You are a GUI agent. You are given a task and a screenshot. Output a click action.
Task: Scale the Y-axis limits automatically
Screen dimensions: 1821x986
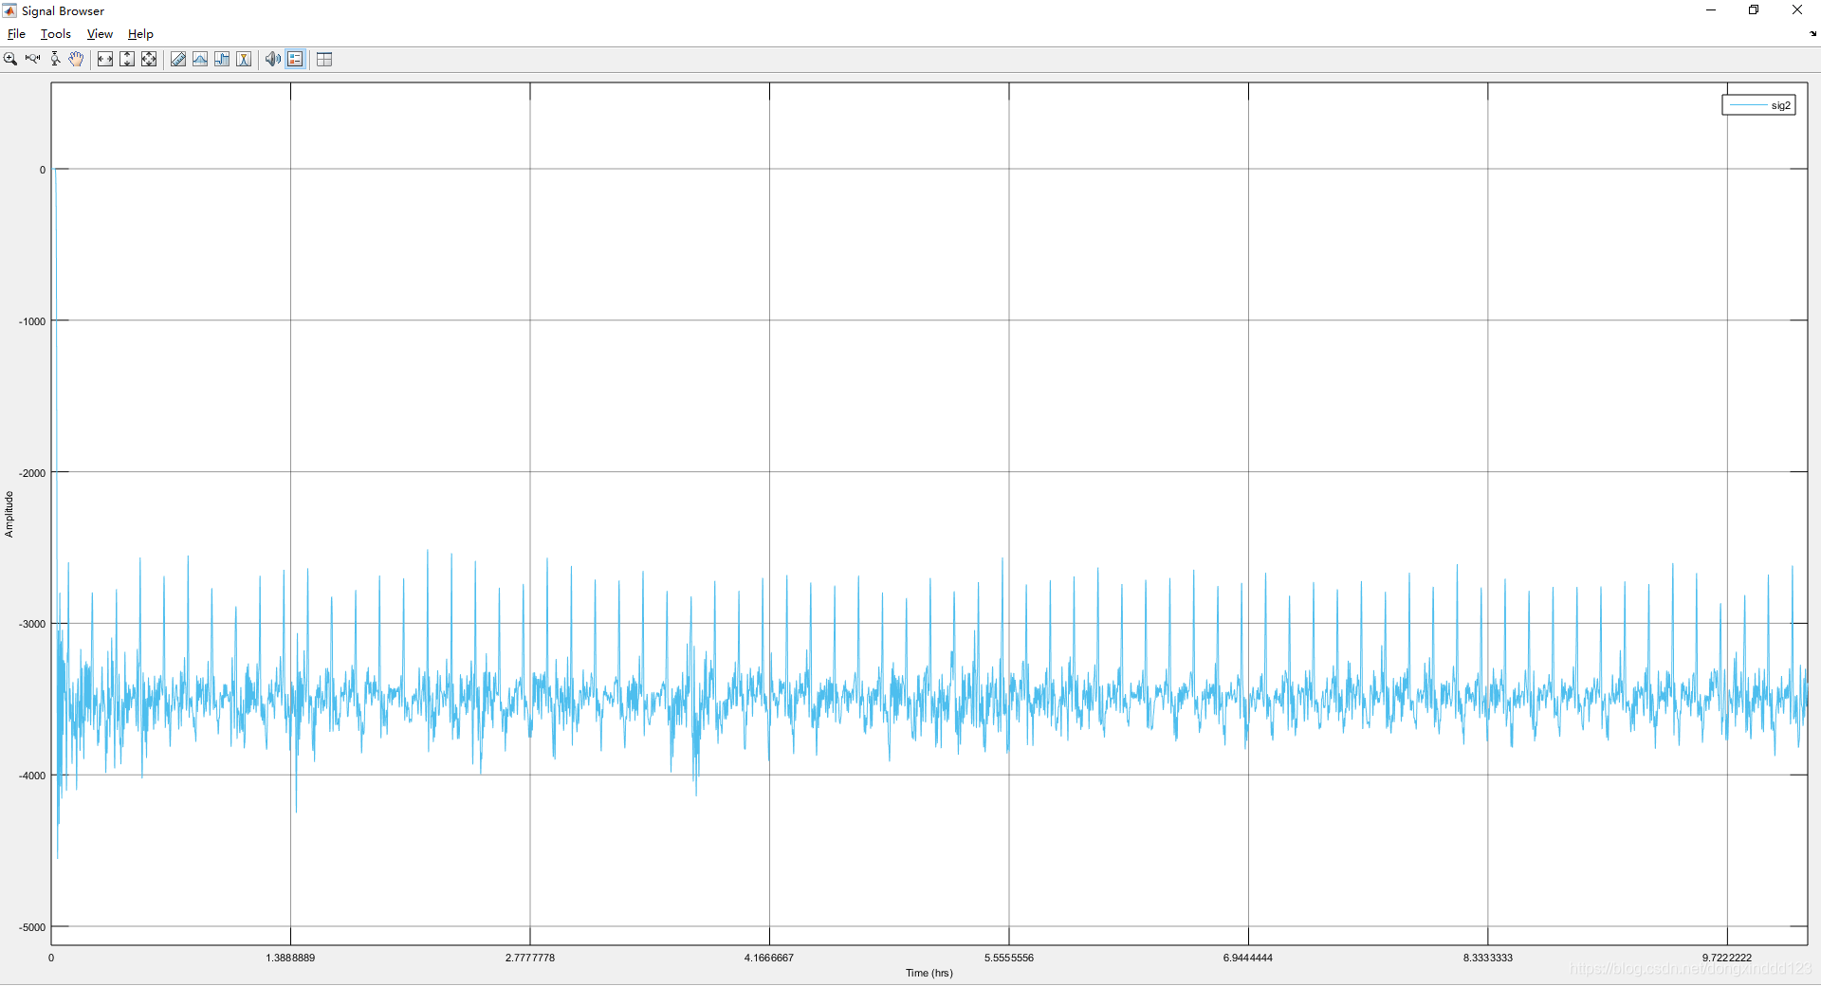(127, 59)
